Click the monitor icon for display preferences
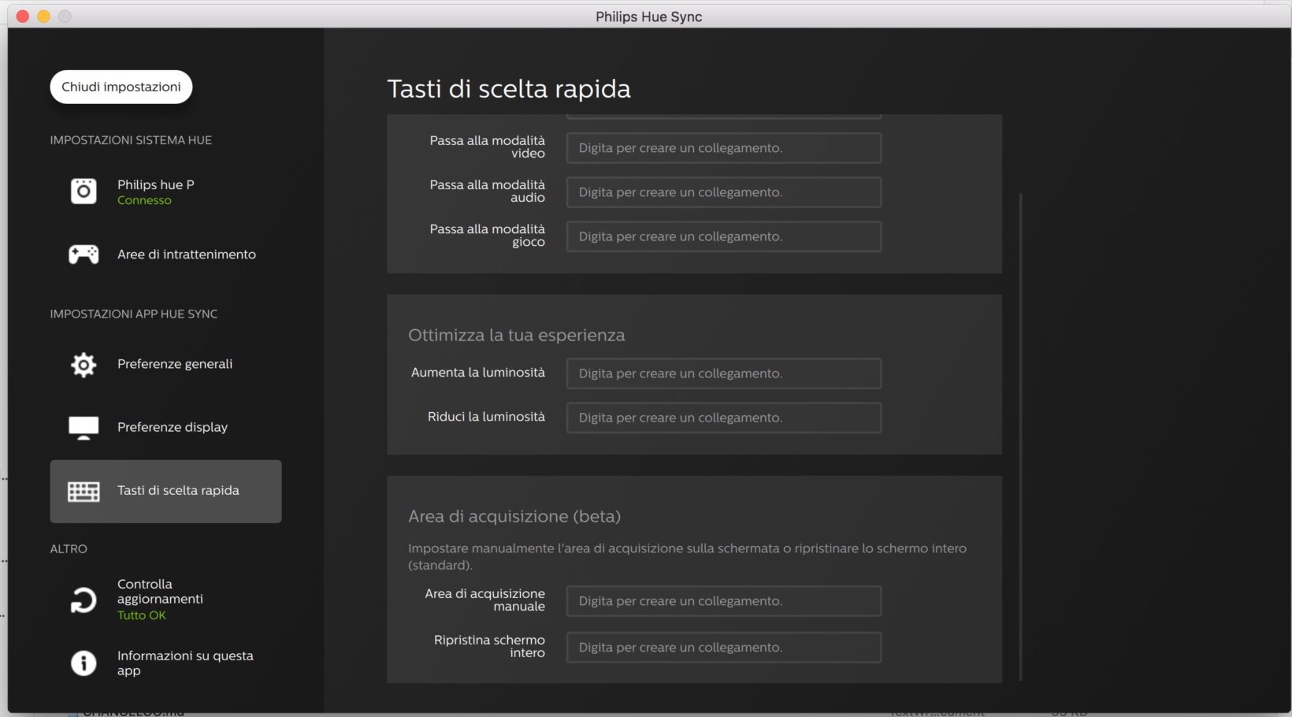The image size is (1292, 717). (84, 427)
